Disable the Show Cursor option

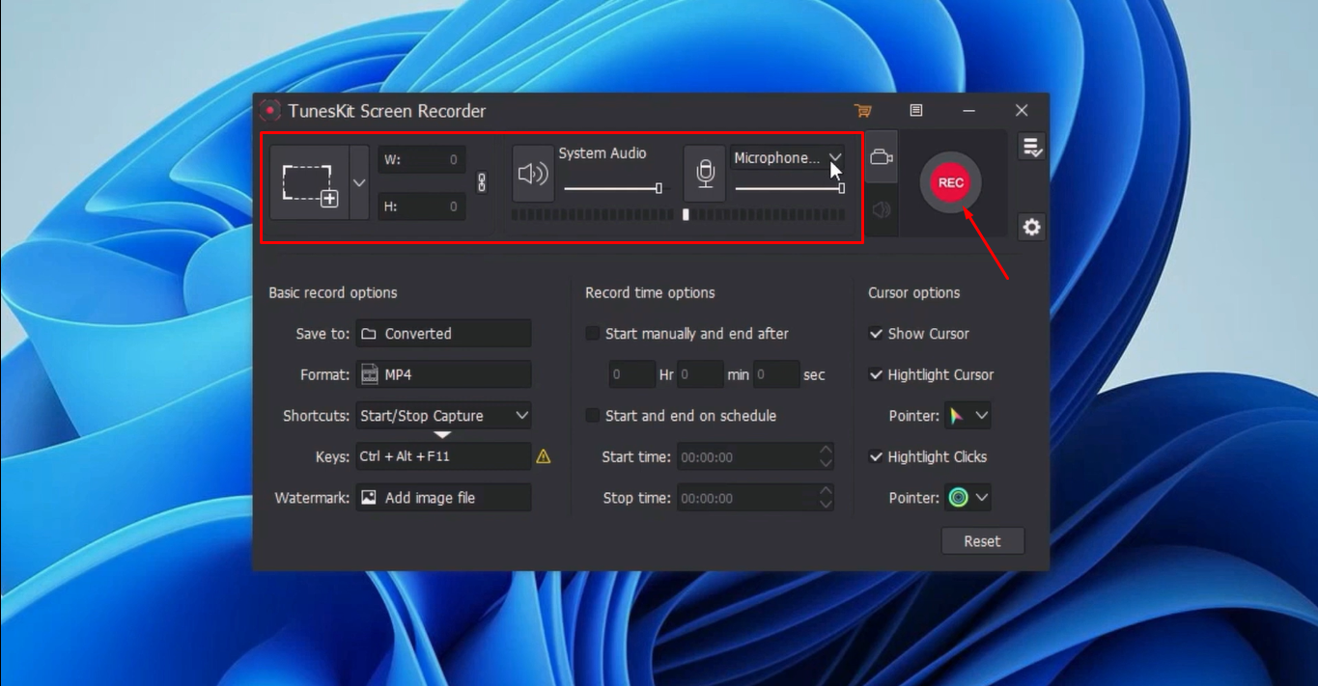click(877, 334)
